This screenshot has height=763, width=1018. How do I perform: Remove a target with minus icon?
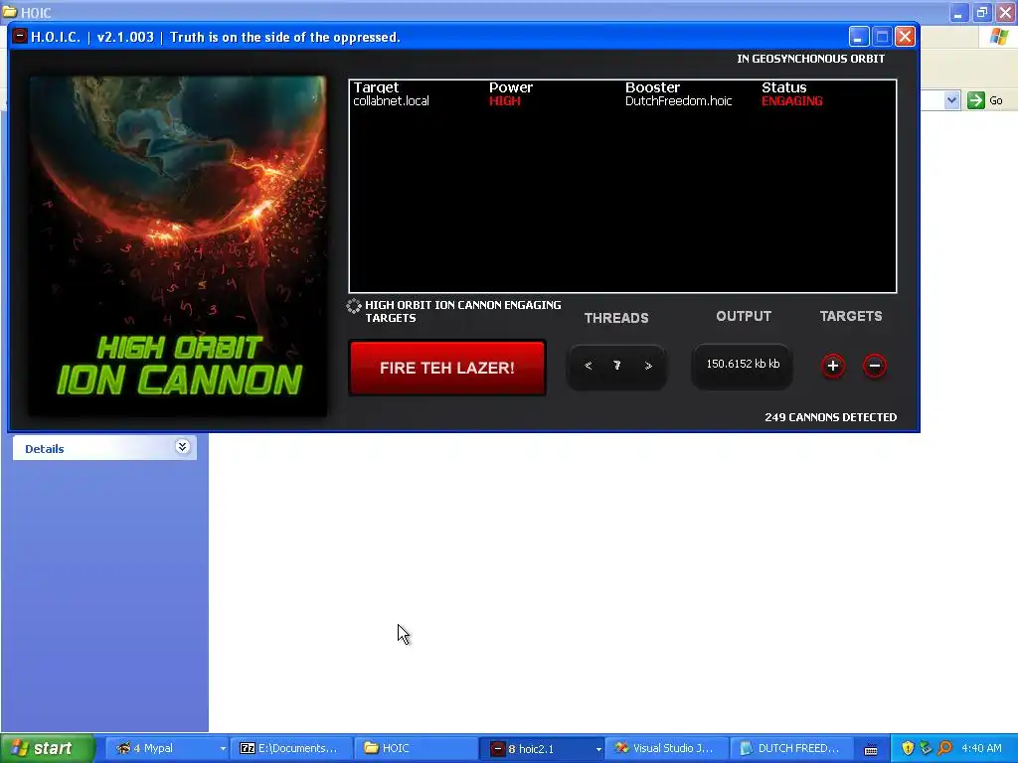coord(875,366)
